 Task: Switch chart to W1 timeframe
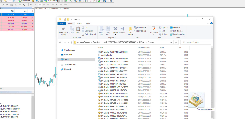[61, 5]
